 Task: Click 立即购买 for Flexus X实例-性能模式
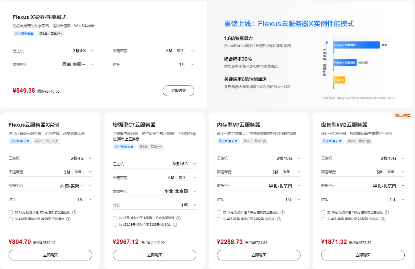click(x=178, y=91)
